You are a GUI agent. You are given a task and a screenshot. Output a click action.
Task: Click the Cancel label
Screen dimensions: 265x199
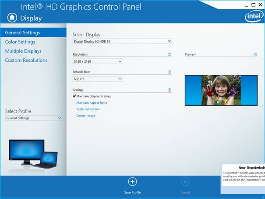(185, 192)
